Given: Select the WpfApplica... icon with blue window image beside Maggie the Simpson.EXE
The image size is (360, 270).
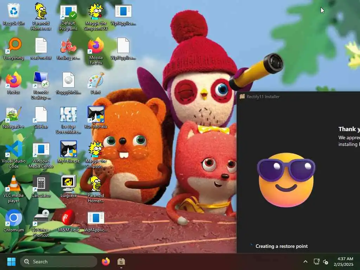Looking at the screenshot, I should (x=123, y=14).
